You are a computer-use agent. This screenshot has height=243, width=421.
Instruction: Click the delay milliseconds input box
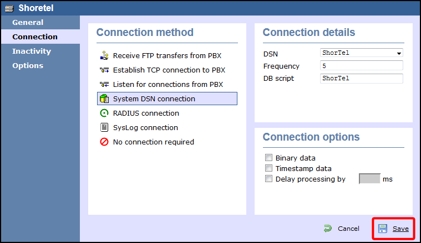pyautogui.click(x=369, y=179)
